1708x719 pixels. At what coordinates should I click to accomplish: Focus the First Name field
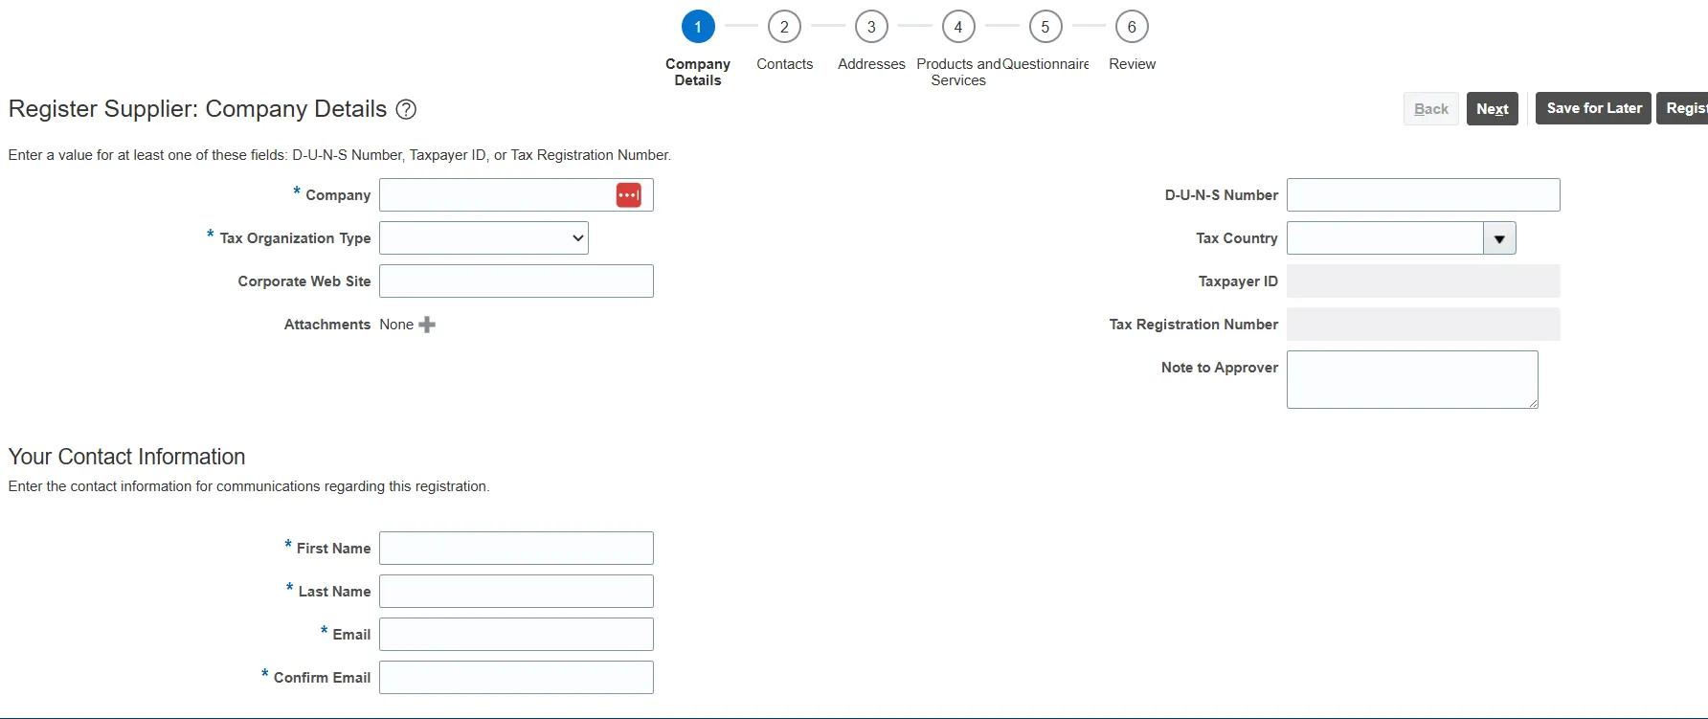[x=516, y=549]
